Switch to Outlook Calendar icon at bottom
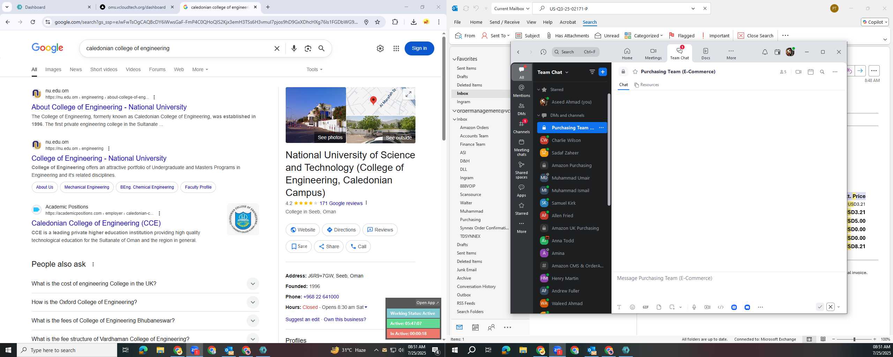The width and height of the screenshot is (893, 357). click(475, 327)
